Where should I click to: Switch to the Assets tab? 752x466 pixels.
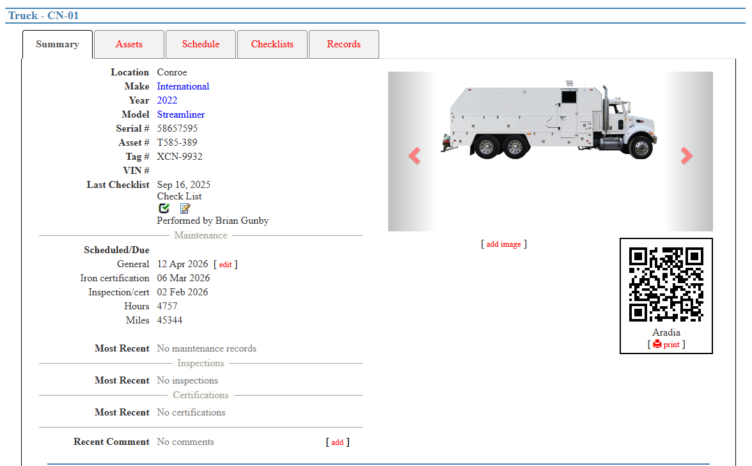(x=129, y=44)
